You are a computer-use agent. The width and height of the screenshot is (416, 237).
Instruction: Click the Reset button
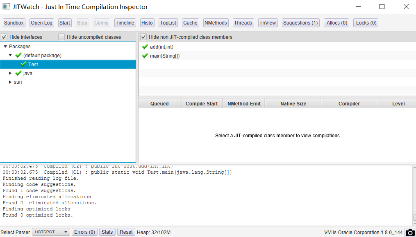coord(126,232)
